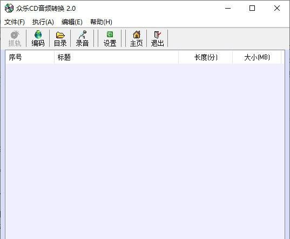290x239 pixels.
Task: Go to 主页 homepage via toolbar
Action: [136, 38]
